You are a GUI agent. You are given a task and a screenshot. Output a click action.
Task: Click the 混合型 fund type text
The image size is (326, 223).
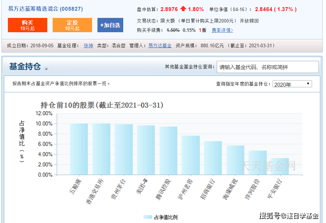[118, 45]
